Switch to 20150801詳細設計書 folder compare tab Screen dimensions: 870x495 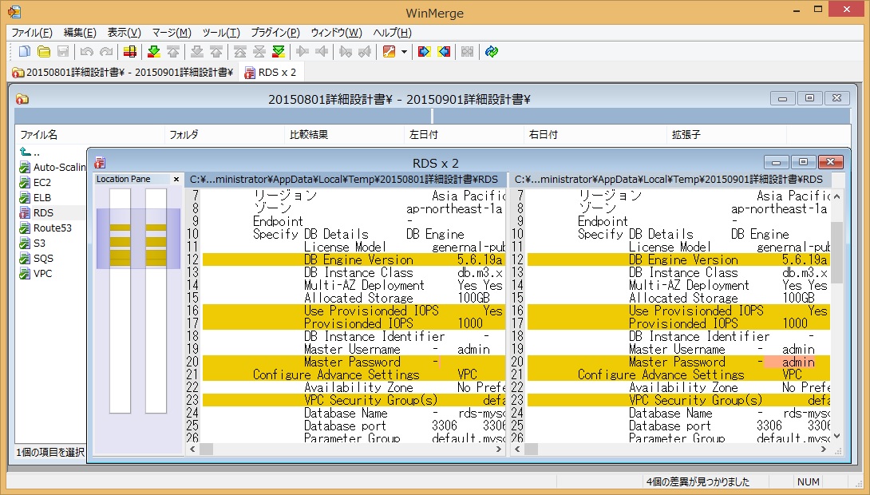(x=123, y=72)
